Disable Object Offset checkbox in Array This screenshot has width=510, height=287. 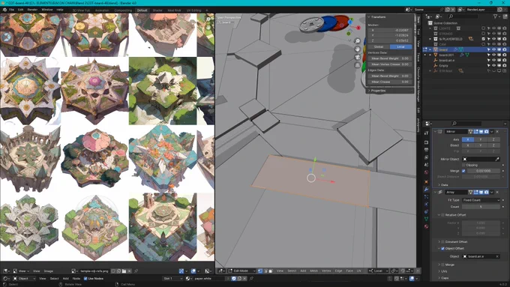(442, 249)
